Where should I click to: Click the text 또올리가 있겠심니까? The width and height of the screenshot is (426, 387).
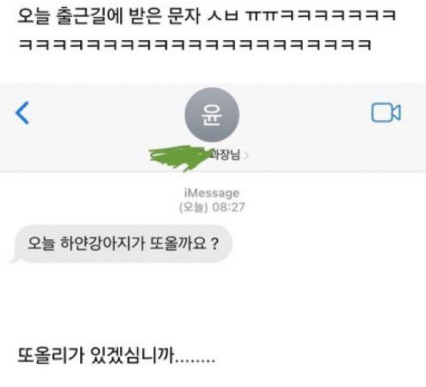tap(96, 355)
